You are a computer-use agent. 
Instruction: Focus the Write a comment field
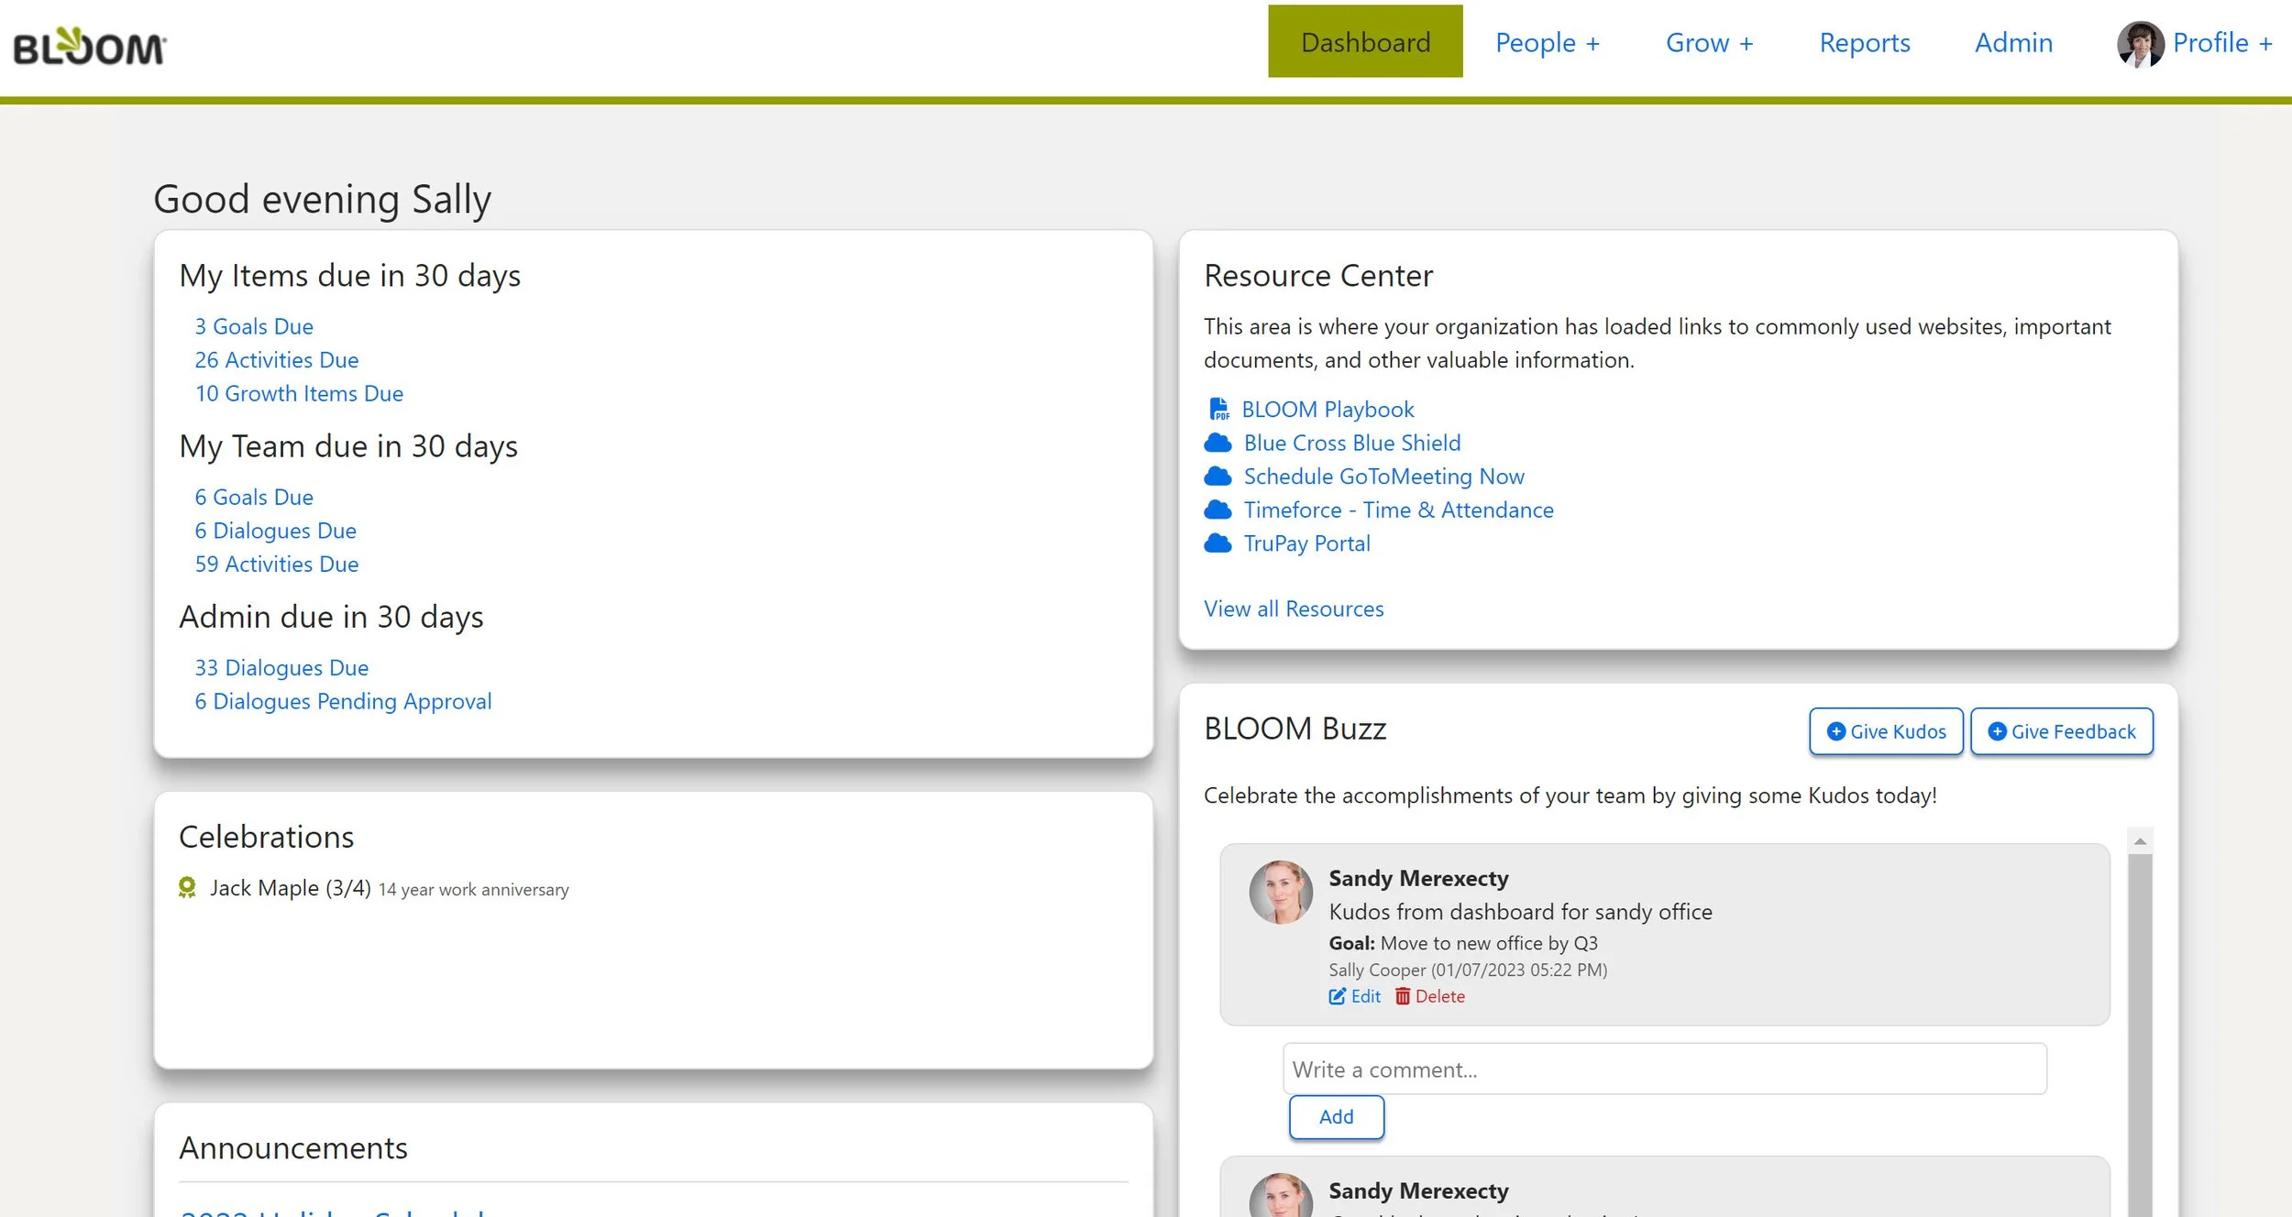(1664, 1069)
